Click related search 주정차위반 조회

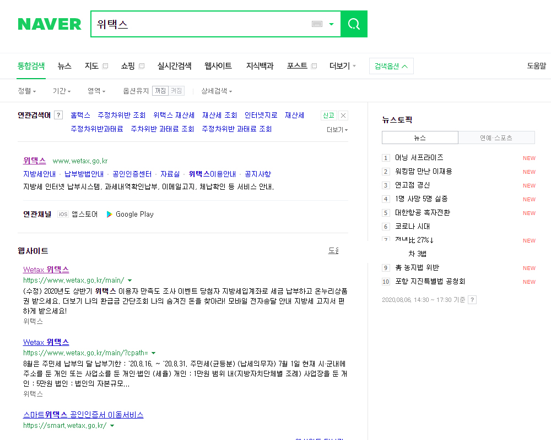click(x=122, y=115)
